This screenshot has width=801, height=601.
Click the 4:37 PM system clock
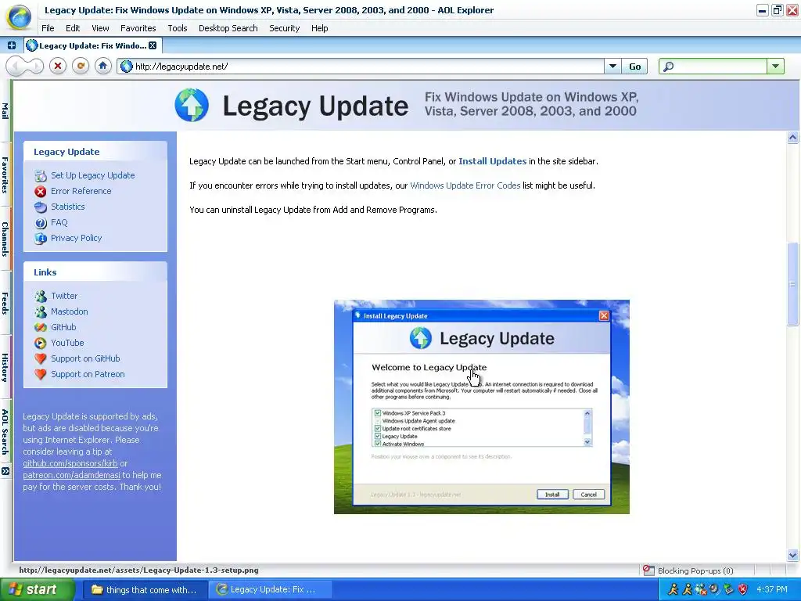point(772,590)
